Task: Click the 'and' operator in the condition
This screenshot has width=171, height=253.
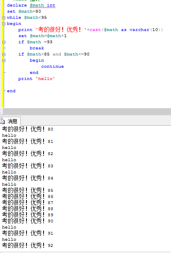Action: tap(57, 54)
